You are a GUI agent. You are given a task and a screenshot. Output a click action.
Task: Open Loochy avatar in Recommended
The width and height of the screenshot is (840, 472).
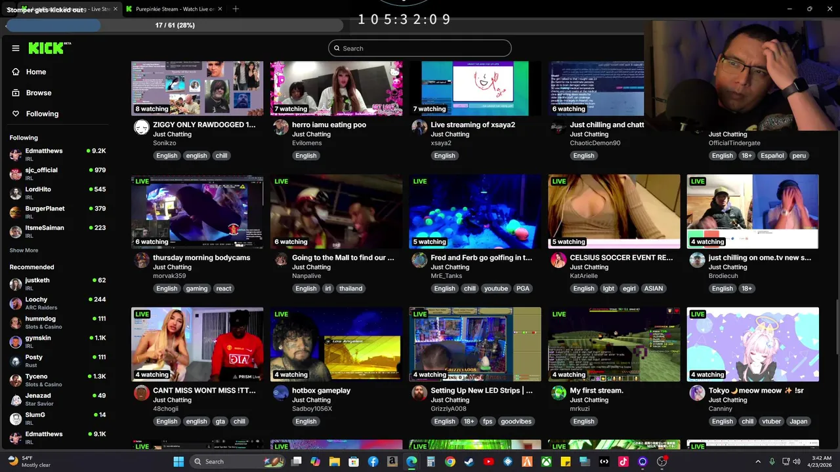point(16,303)
